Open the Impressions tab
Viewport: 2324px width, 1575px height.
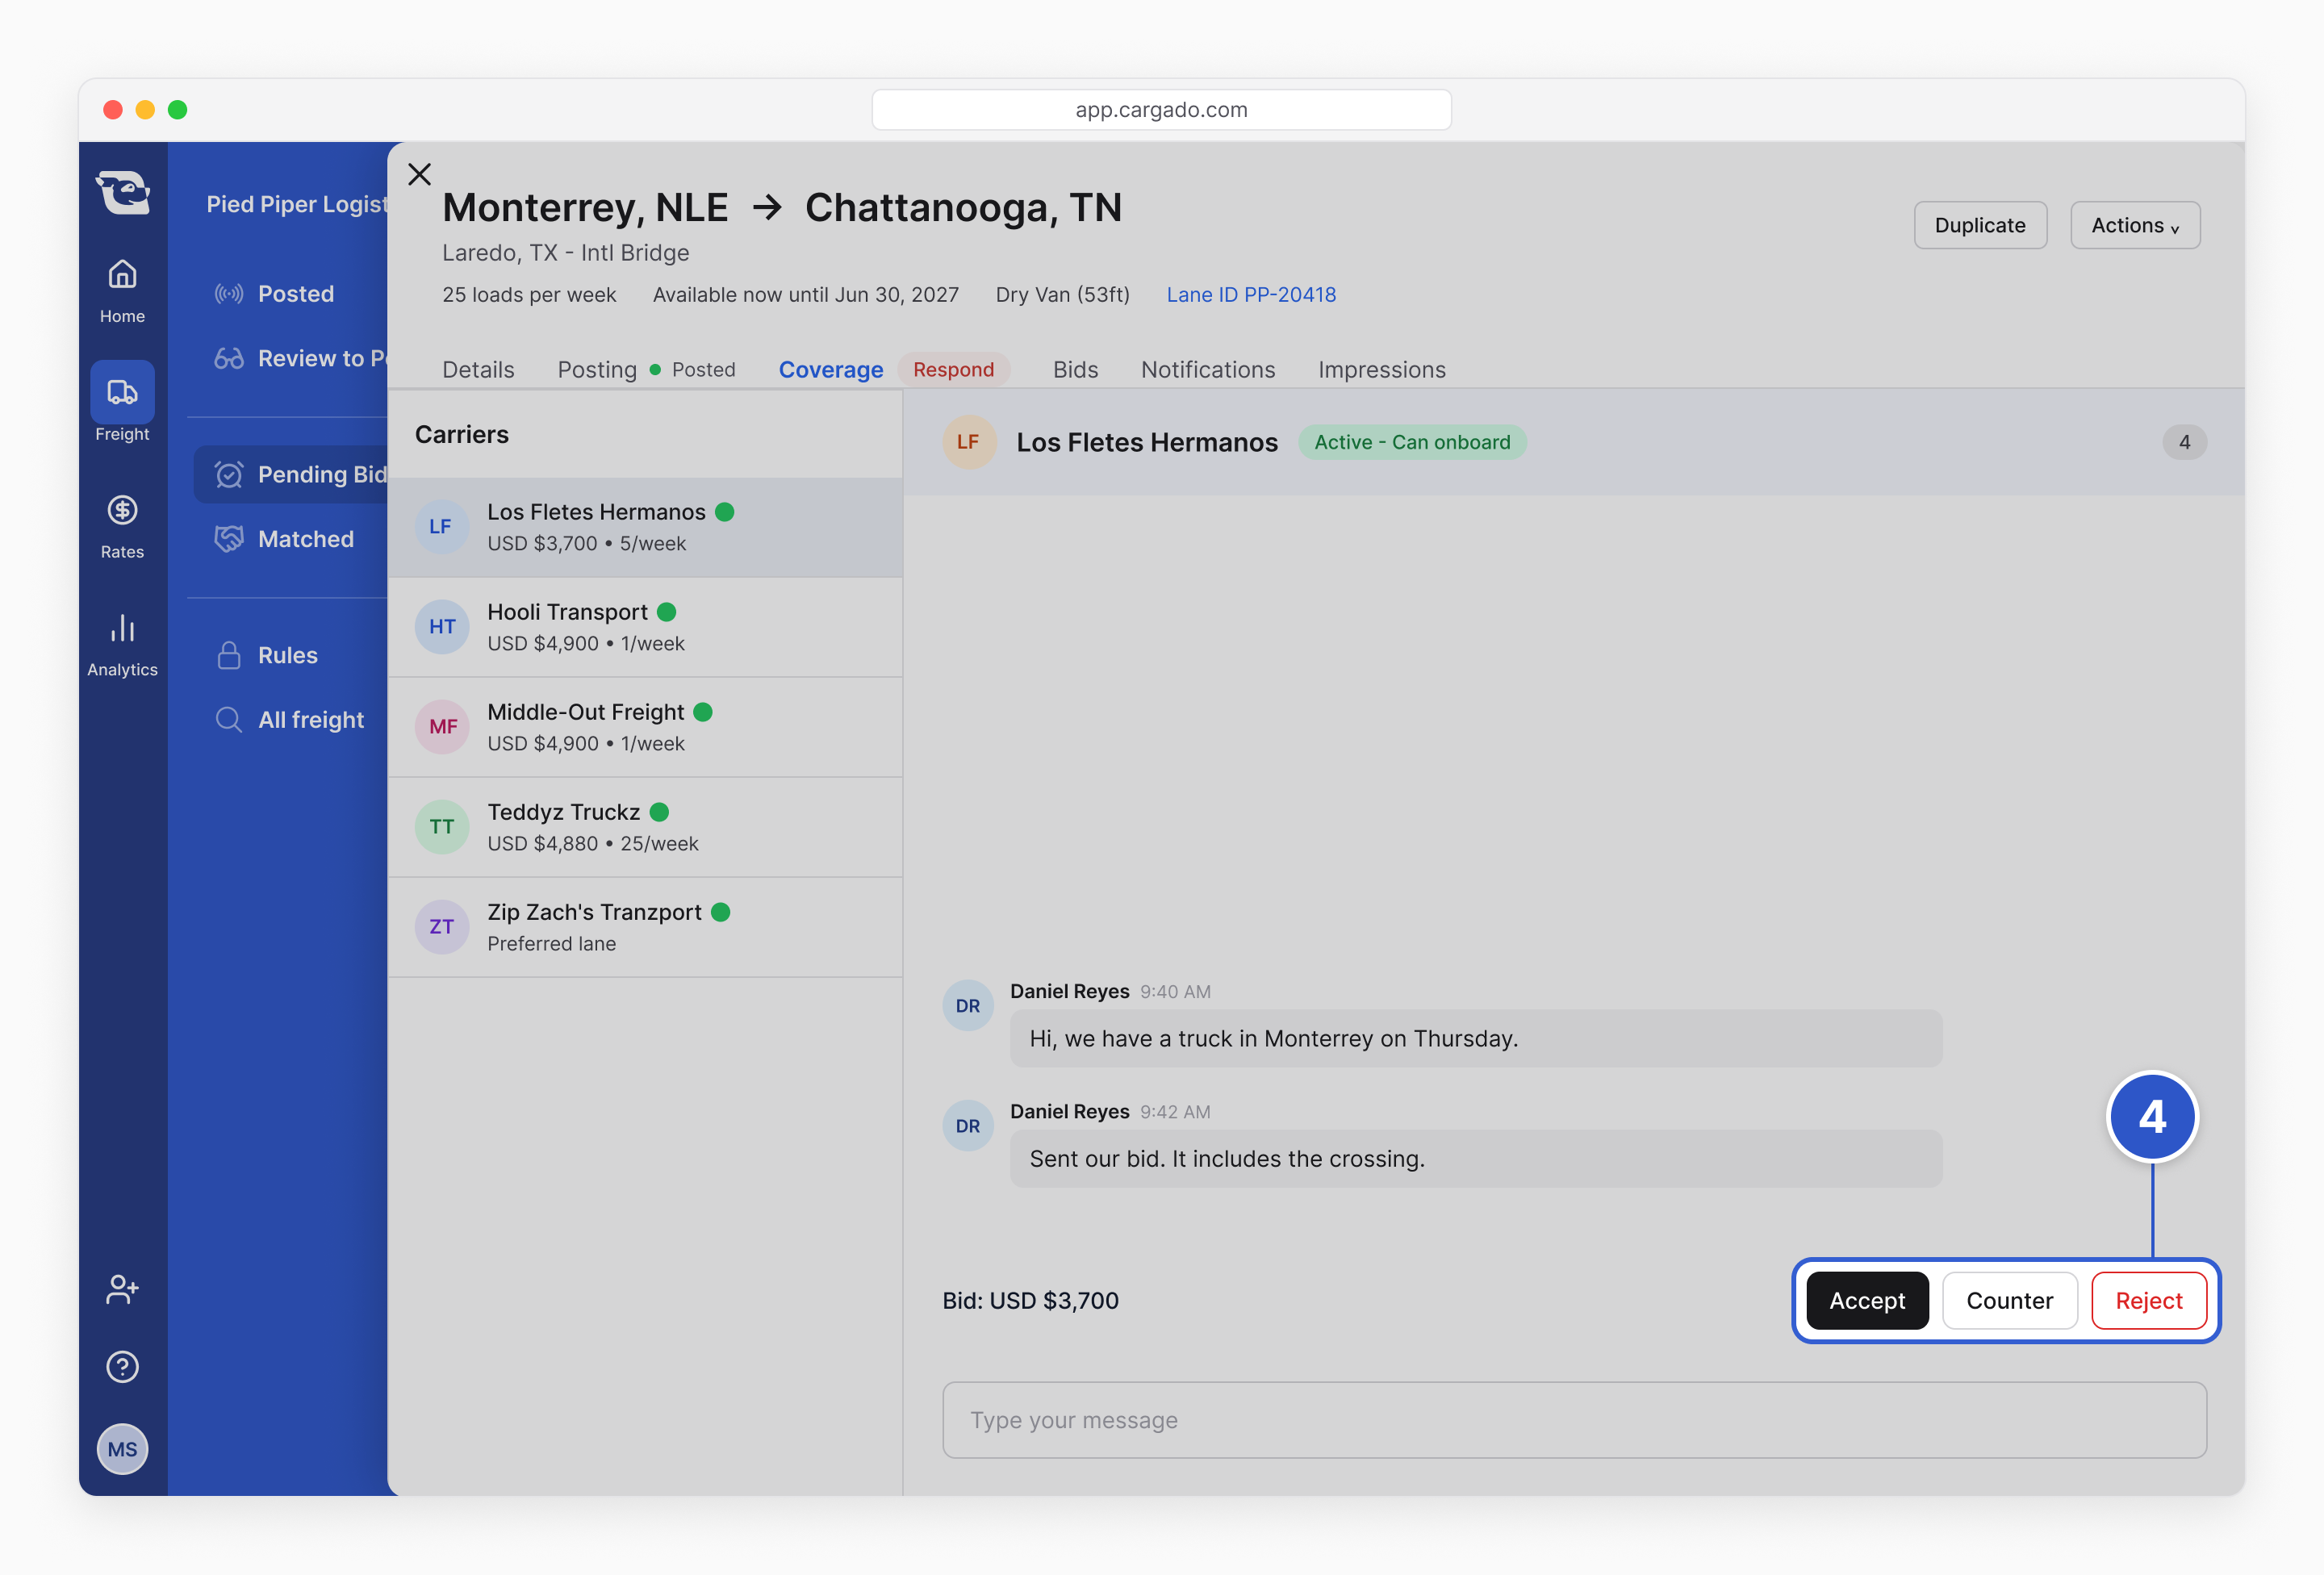click(1381, 370)
